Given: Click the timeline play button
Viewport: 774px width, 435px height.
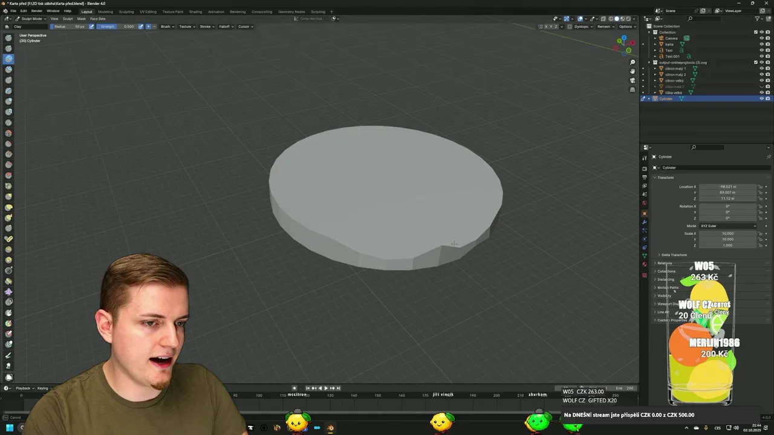Looking at the screenshot, I should (326, 388).
